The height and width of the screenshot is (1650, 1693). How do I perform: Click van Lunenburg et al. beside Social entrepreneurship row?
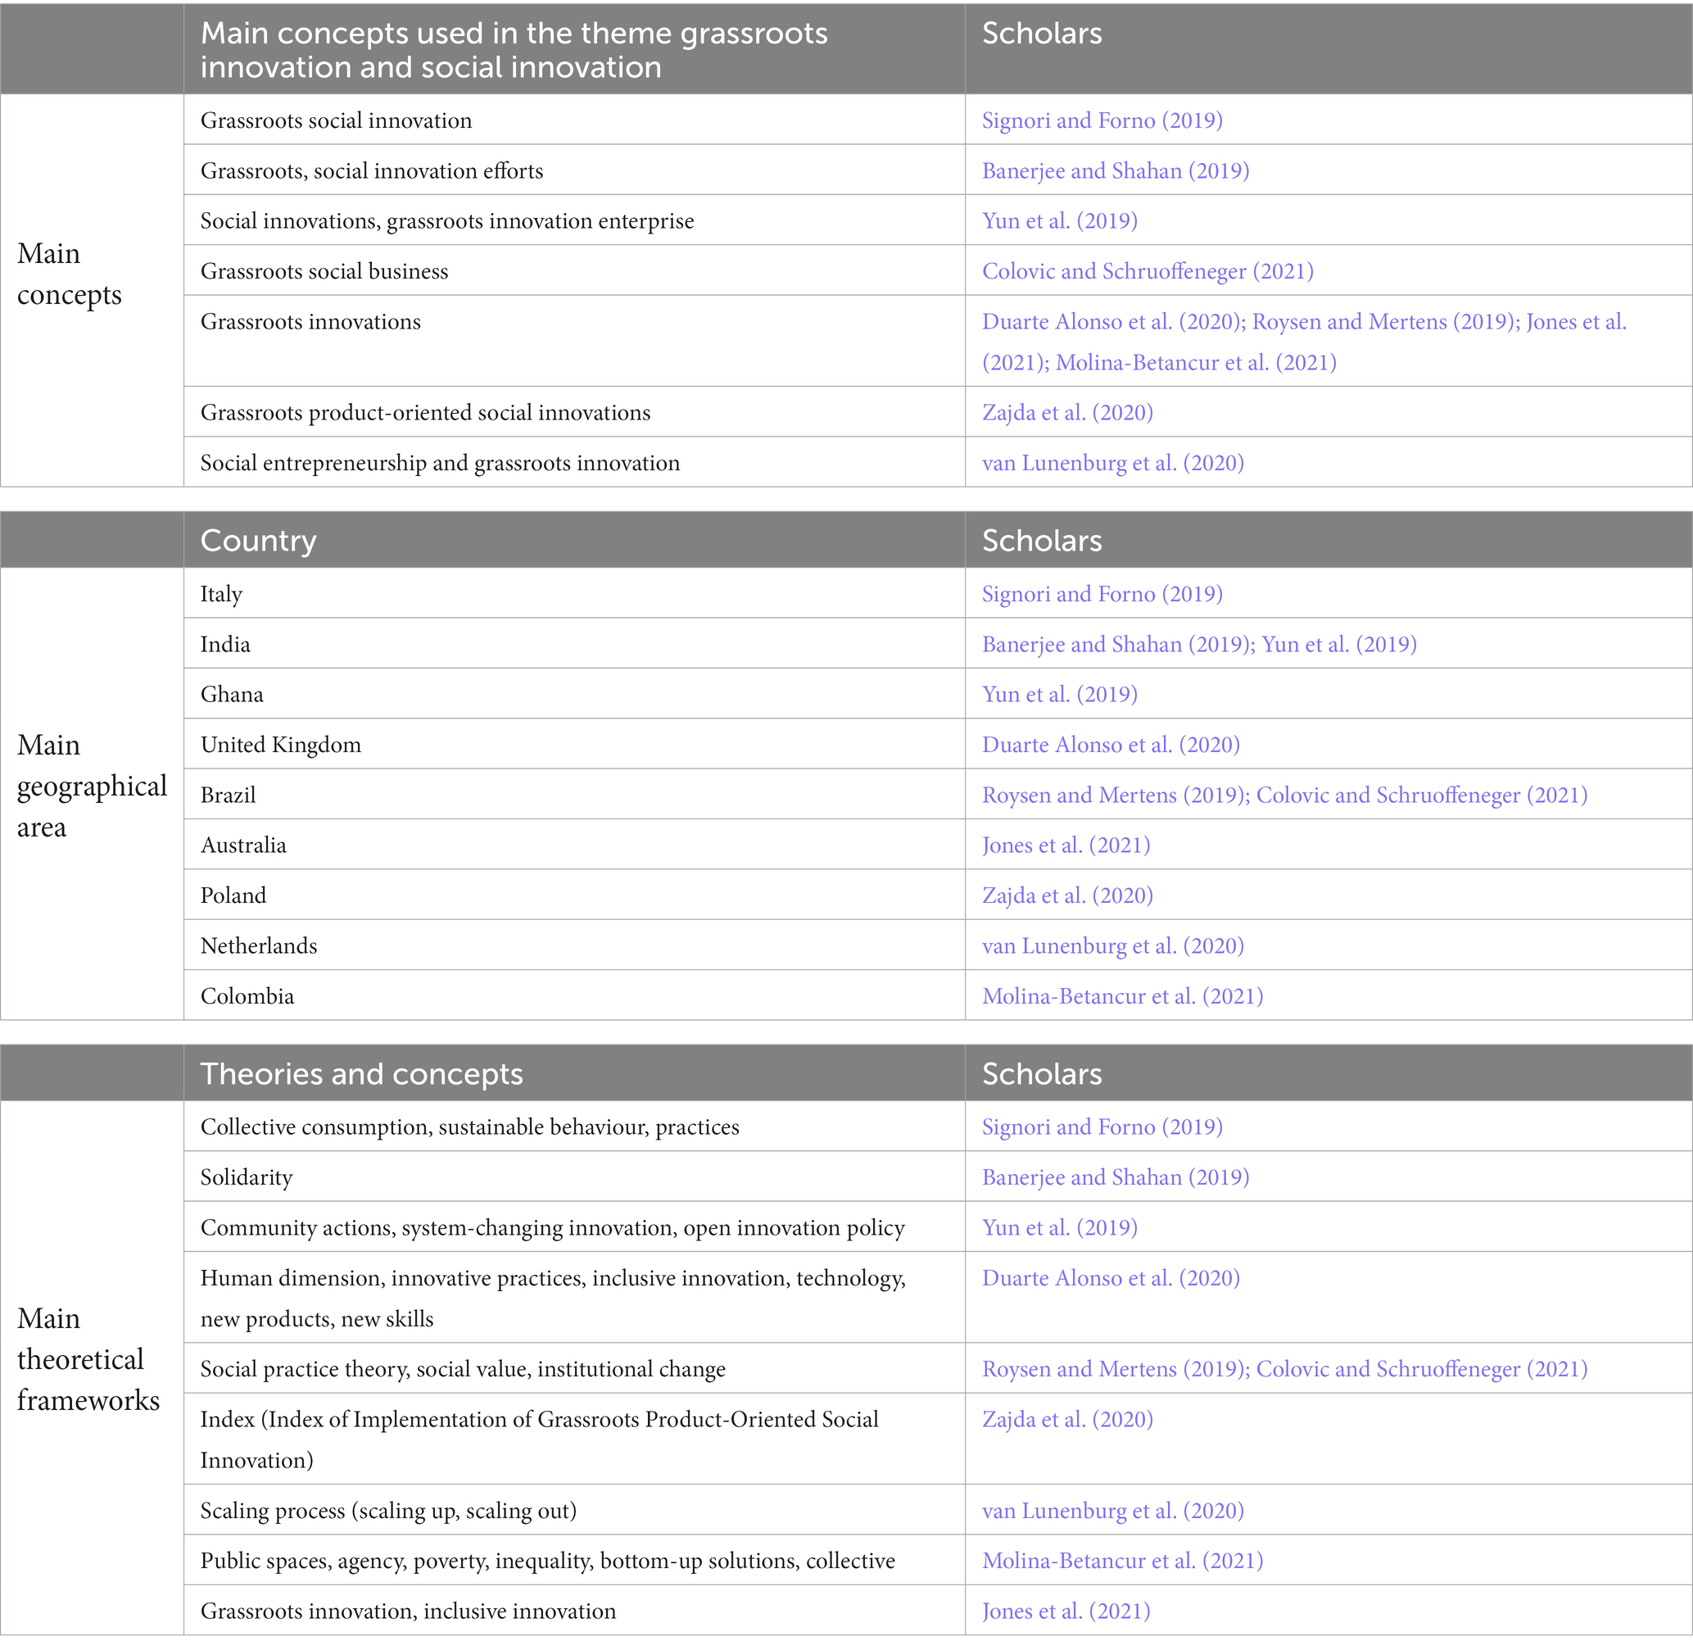click(x=1112, y=463)
